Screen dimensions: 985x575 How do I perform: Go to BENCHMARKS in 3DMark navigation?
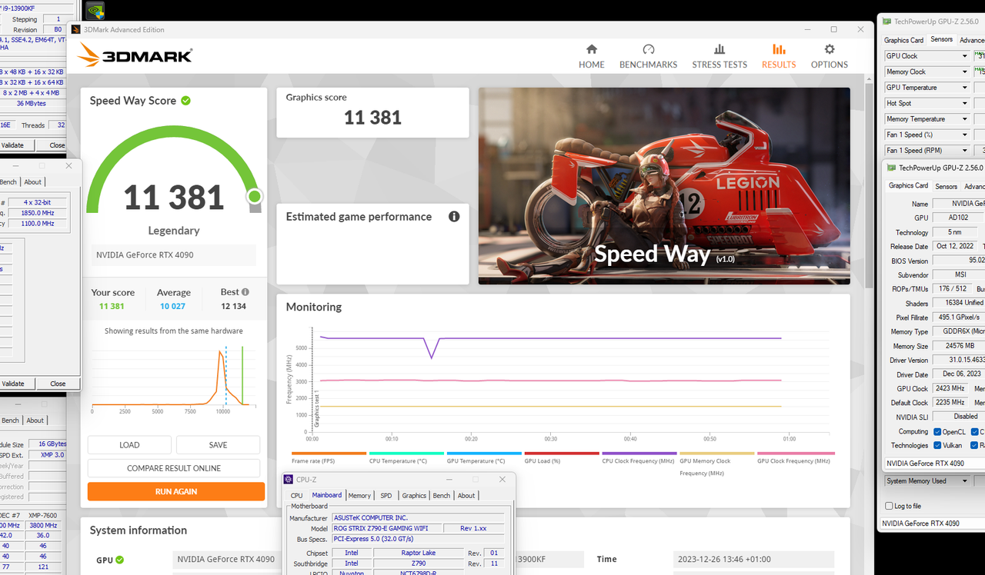tap(648, 56)
